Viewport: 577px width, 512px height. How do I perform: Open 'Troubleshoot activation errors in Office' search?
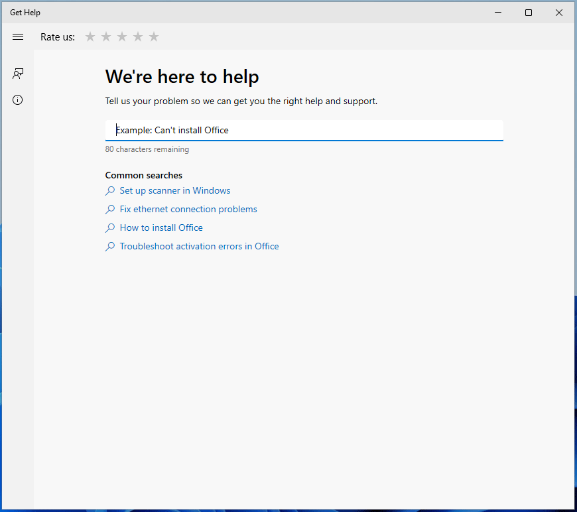pos(199,246)
